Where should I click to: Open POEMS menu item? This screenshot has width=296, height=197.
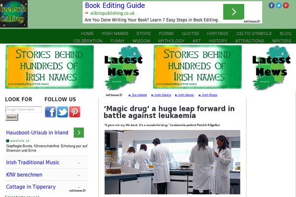(x=166, y=33)
